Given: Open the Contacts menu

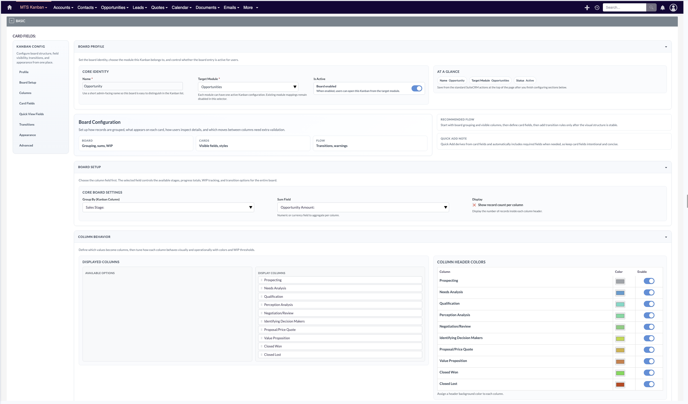Looking at the screenshot, I should [x=87, y=8].
